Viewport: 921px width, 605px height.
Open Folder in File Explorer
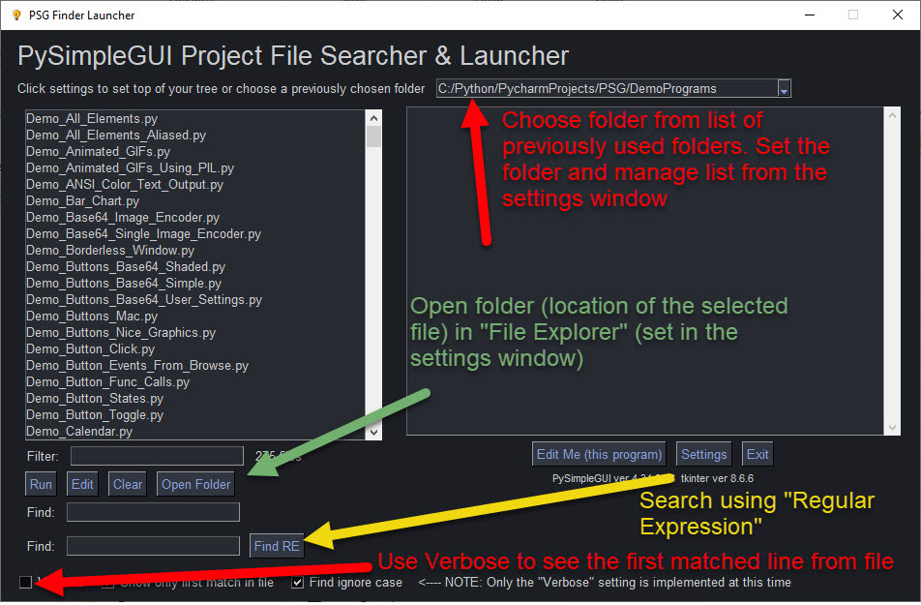[194, 483]
